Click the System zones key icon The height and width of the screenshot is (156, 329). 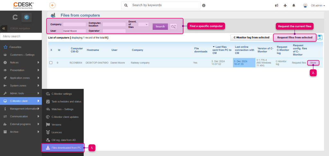(x=5, y=86)
